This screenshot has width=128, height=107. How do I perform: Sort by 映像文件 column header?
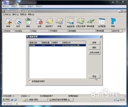(74, 42)
